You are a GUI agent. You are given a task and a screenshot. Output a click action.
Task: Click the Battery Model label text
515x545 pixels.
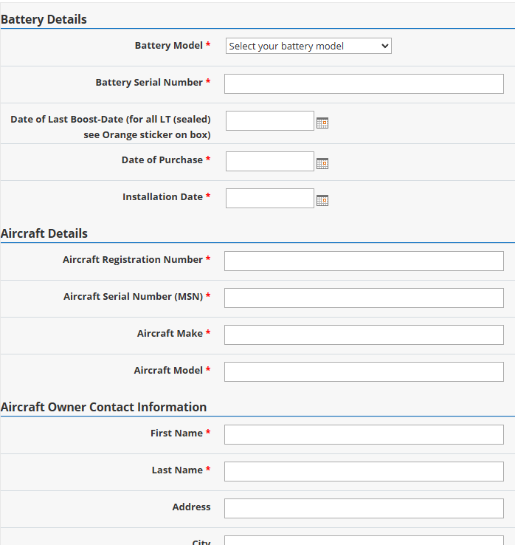pos(168,46)
